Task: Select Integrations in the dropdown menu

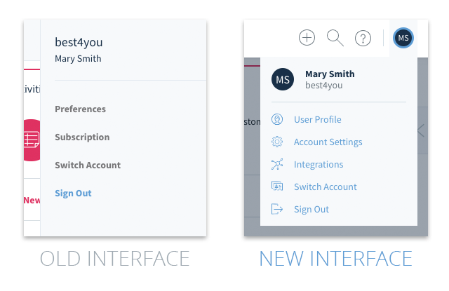Action: [319, 165]
